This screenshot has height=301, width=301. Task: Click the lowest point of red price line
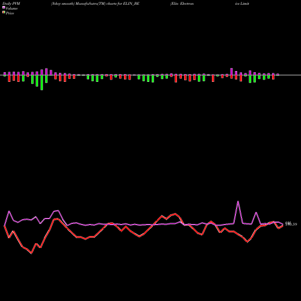tap(31, 253)
